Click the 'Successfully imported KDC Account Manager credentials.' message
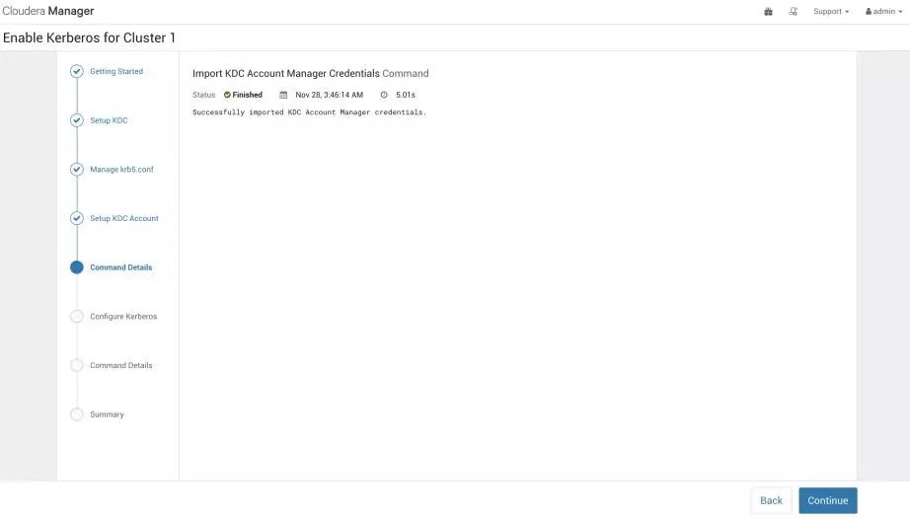Viewport: 910px width, 519px height. pos(309,112)
